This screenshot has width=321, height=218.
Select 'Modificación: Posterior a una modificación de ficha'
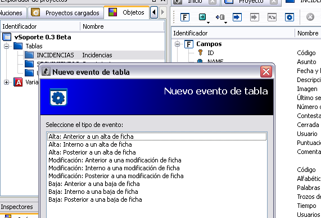157,176
